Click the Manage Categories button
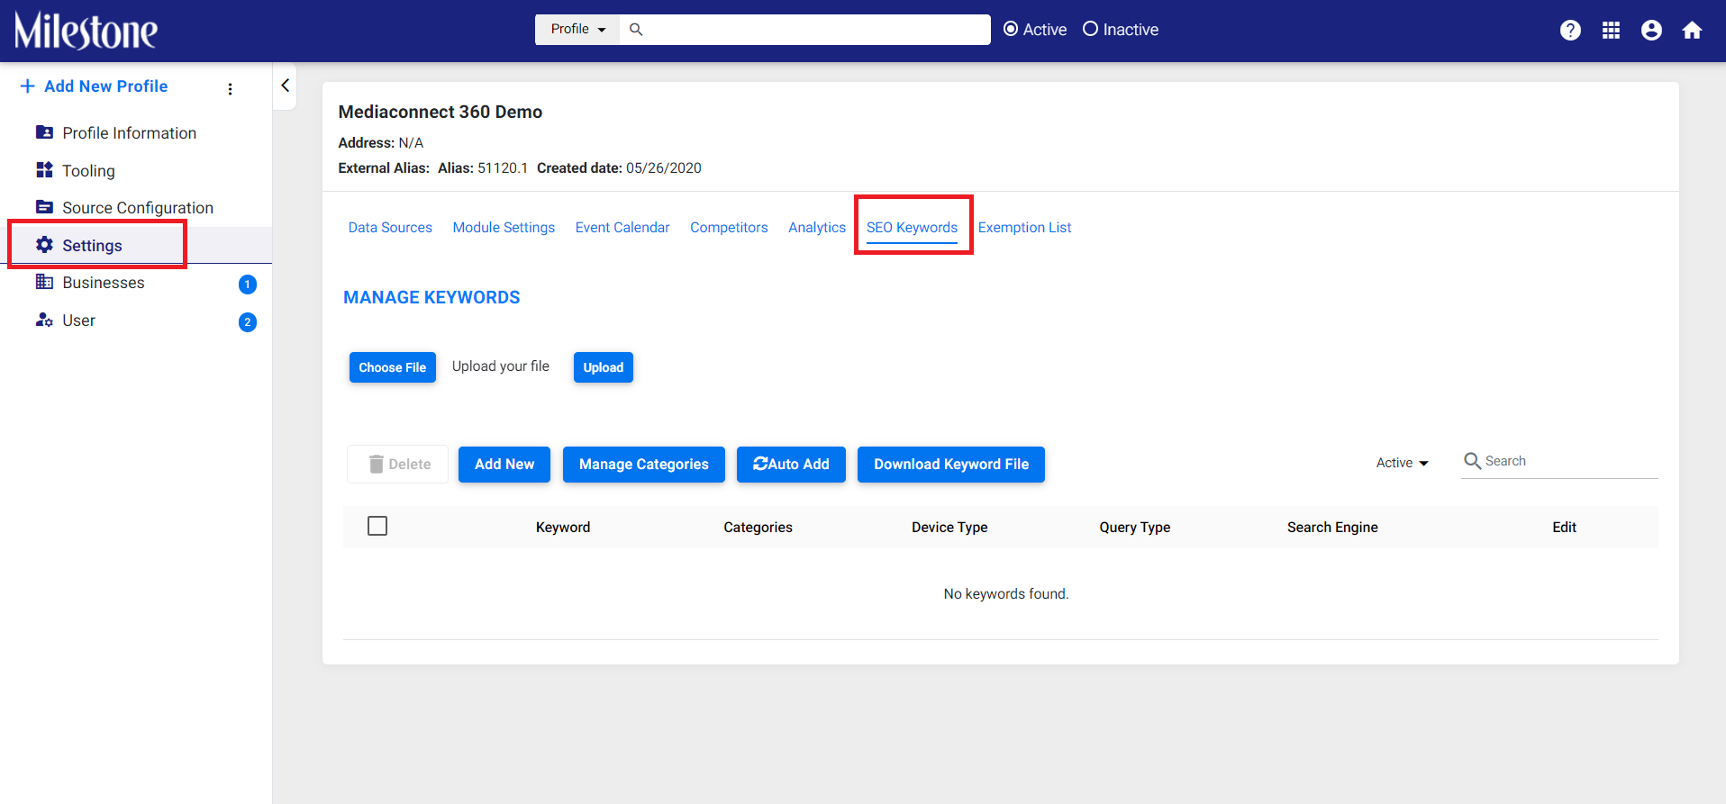Viewport: 1726px width, 804px height. click(x=644, y=465)
